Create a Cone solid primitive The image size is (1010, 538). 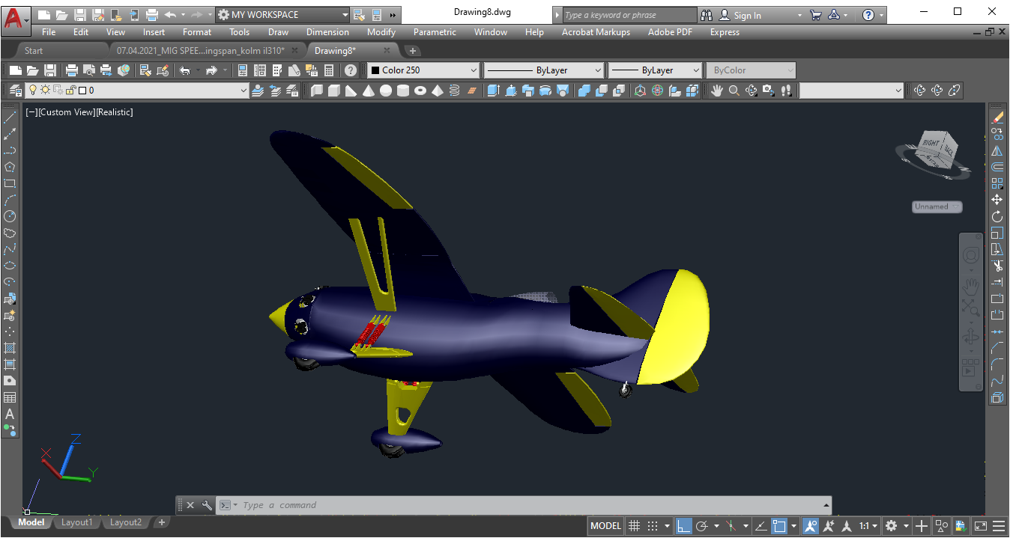(369, 91)
